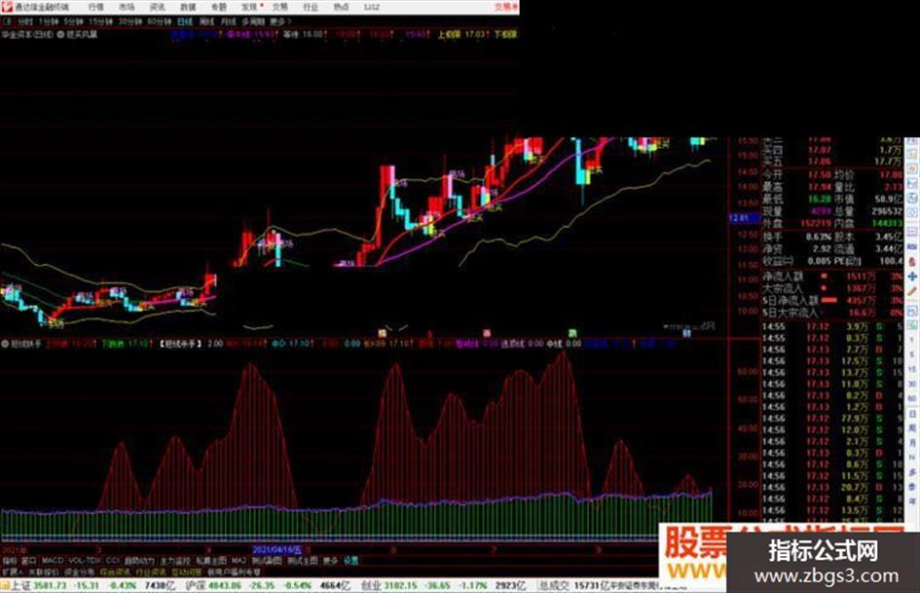Image resolution: width=920 pixels, height=593 pixels.
Task: Click the 净流入额 row in fund flow
Action: pos(833,276)
